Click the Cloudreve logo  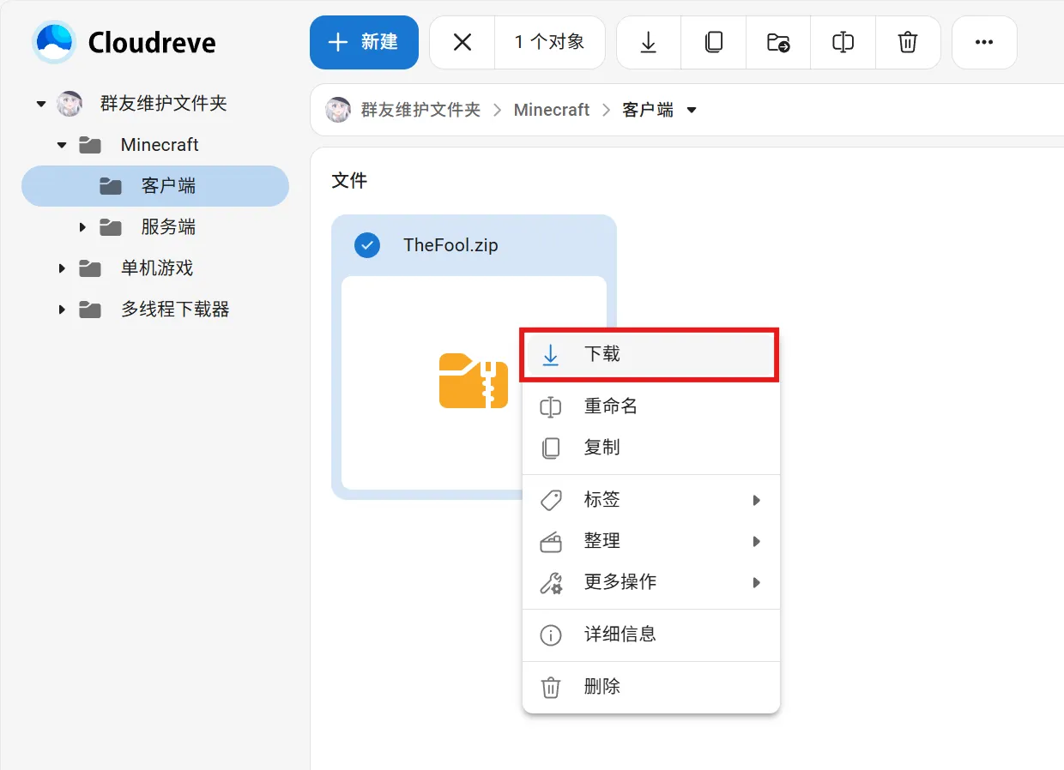point(54,42)
